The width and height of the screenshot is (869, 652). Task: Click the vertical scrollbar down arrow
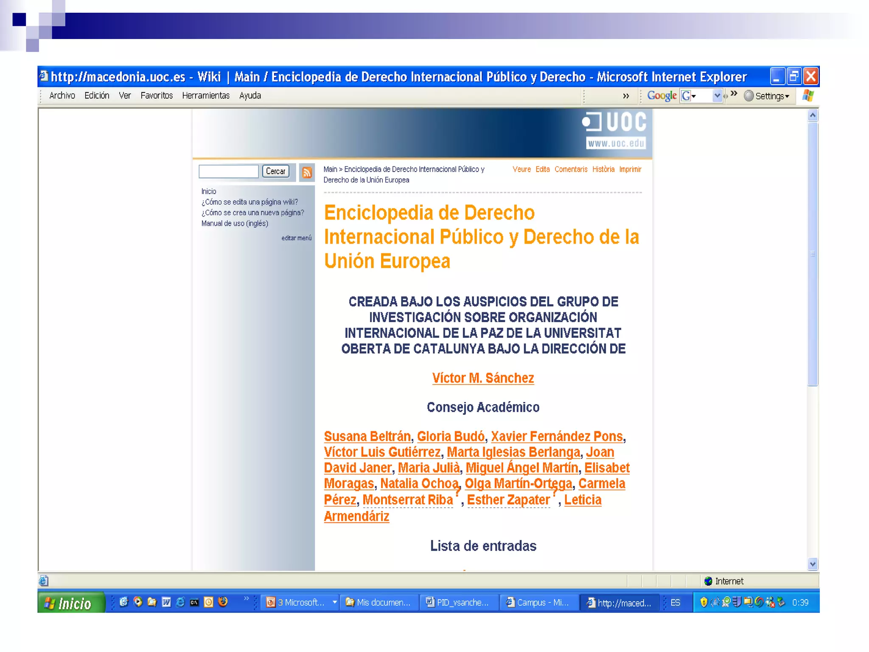pos(813,564)
